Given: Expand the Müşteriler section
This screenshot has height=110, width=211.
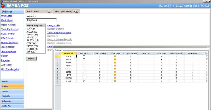Looking at the screenshot, I should point(12,96).
